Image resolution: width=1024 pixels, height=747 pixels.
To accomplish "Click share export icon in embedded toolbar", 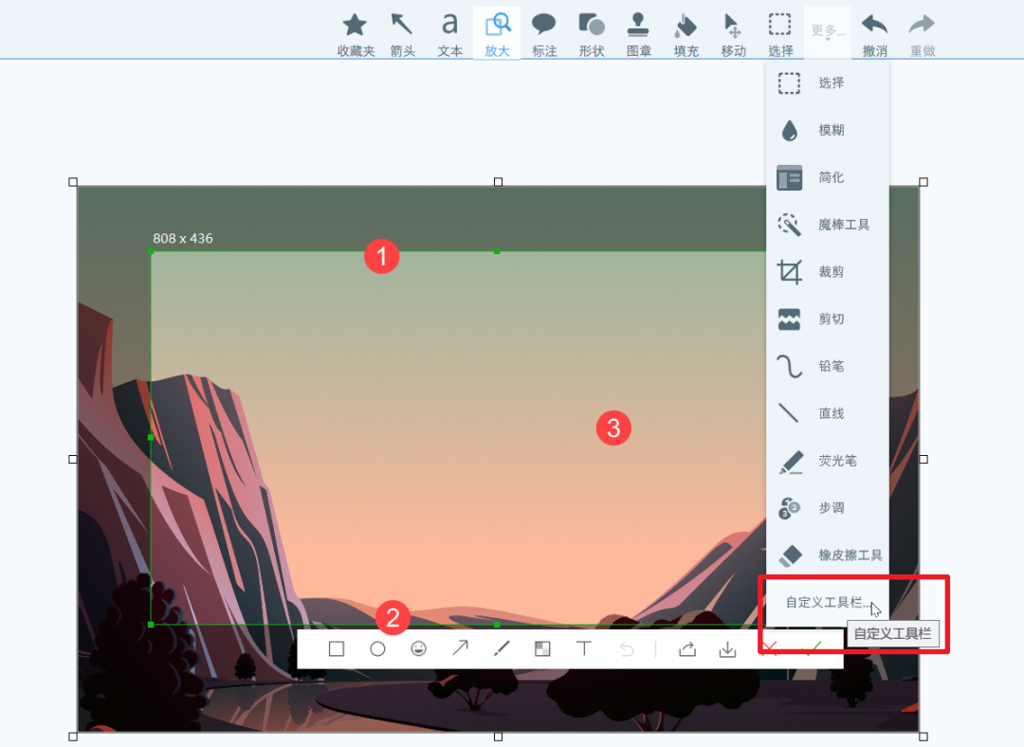I will [687, 649].
